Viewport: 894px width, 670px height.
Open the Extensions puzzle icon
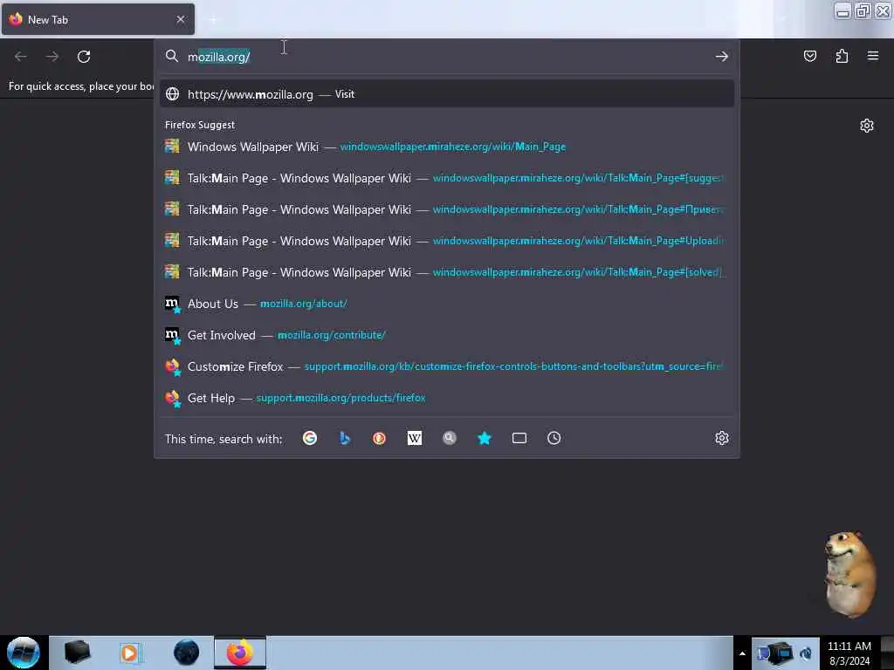point(842,56)
